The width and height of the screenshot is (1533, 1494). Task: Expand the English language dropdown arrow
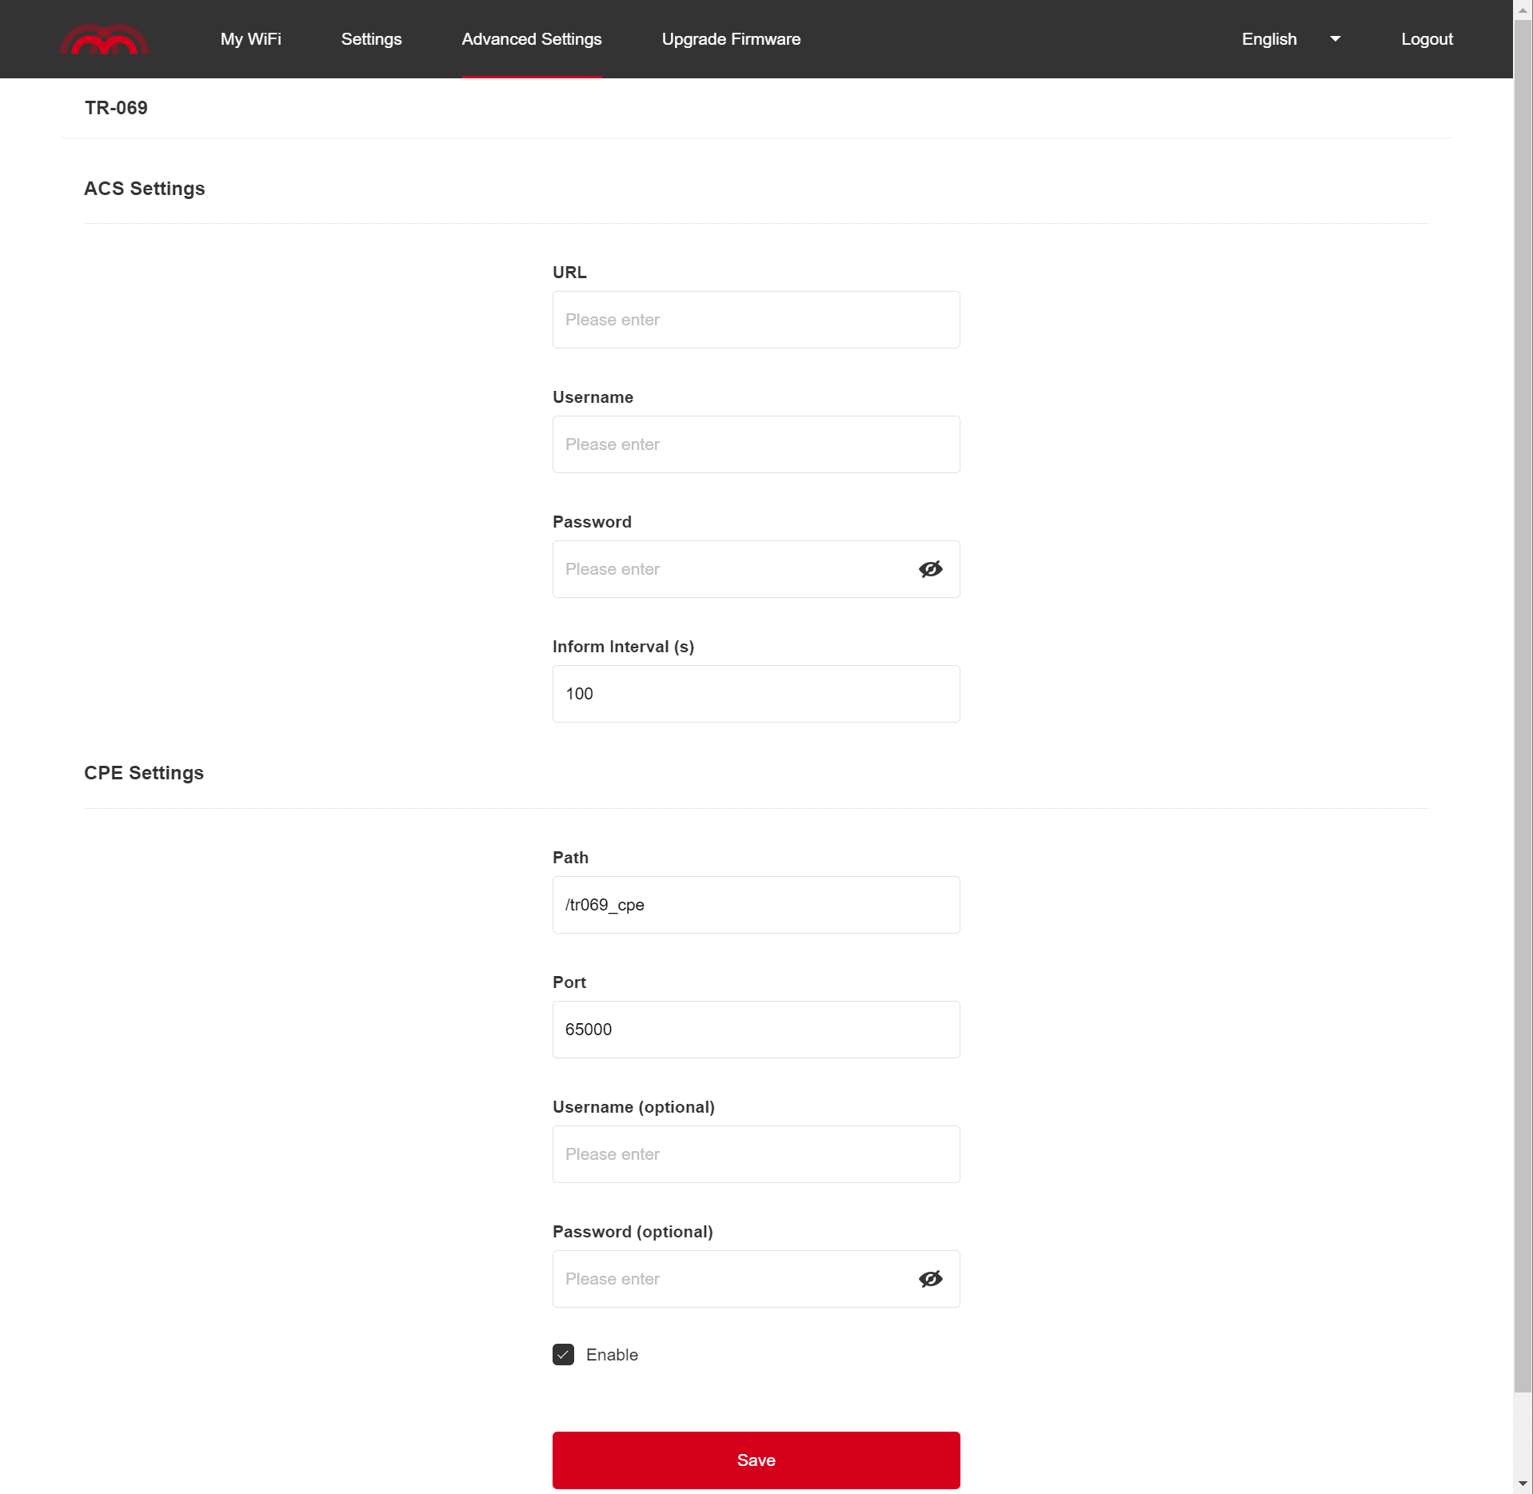point(1335,39)
